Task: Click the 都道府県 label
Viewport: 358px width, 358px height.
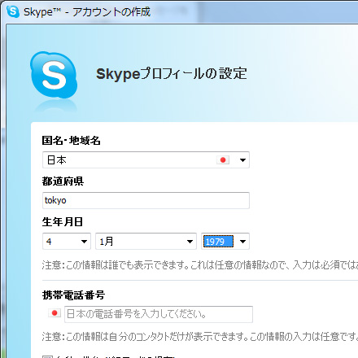Action: (x=63, y=181)
